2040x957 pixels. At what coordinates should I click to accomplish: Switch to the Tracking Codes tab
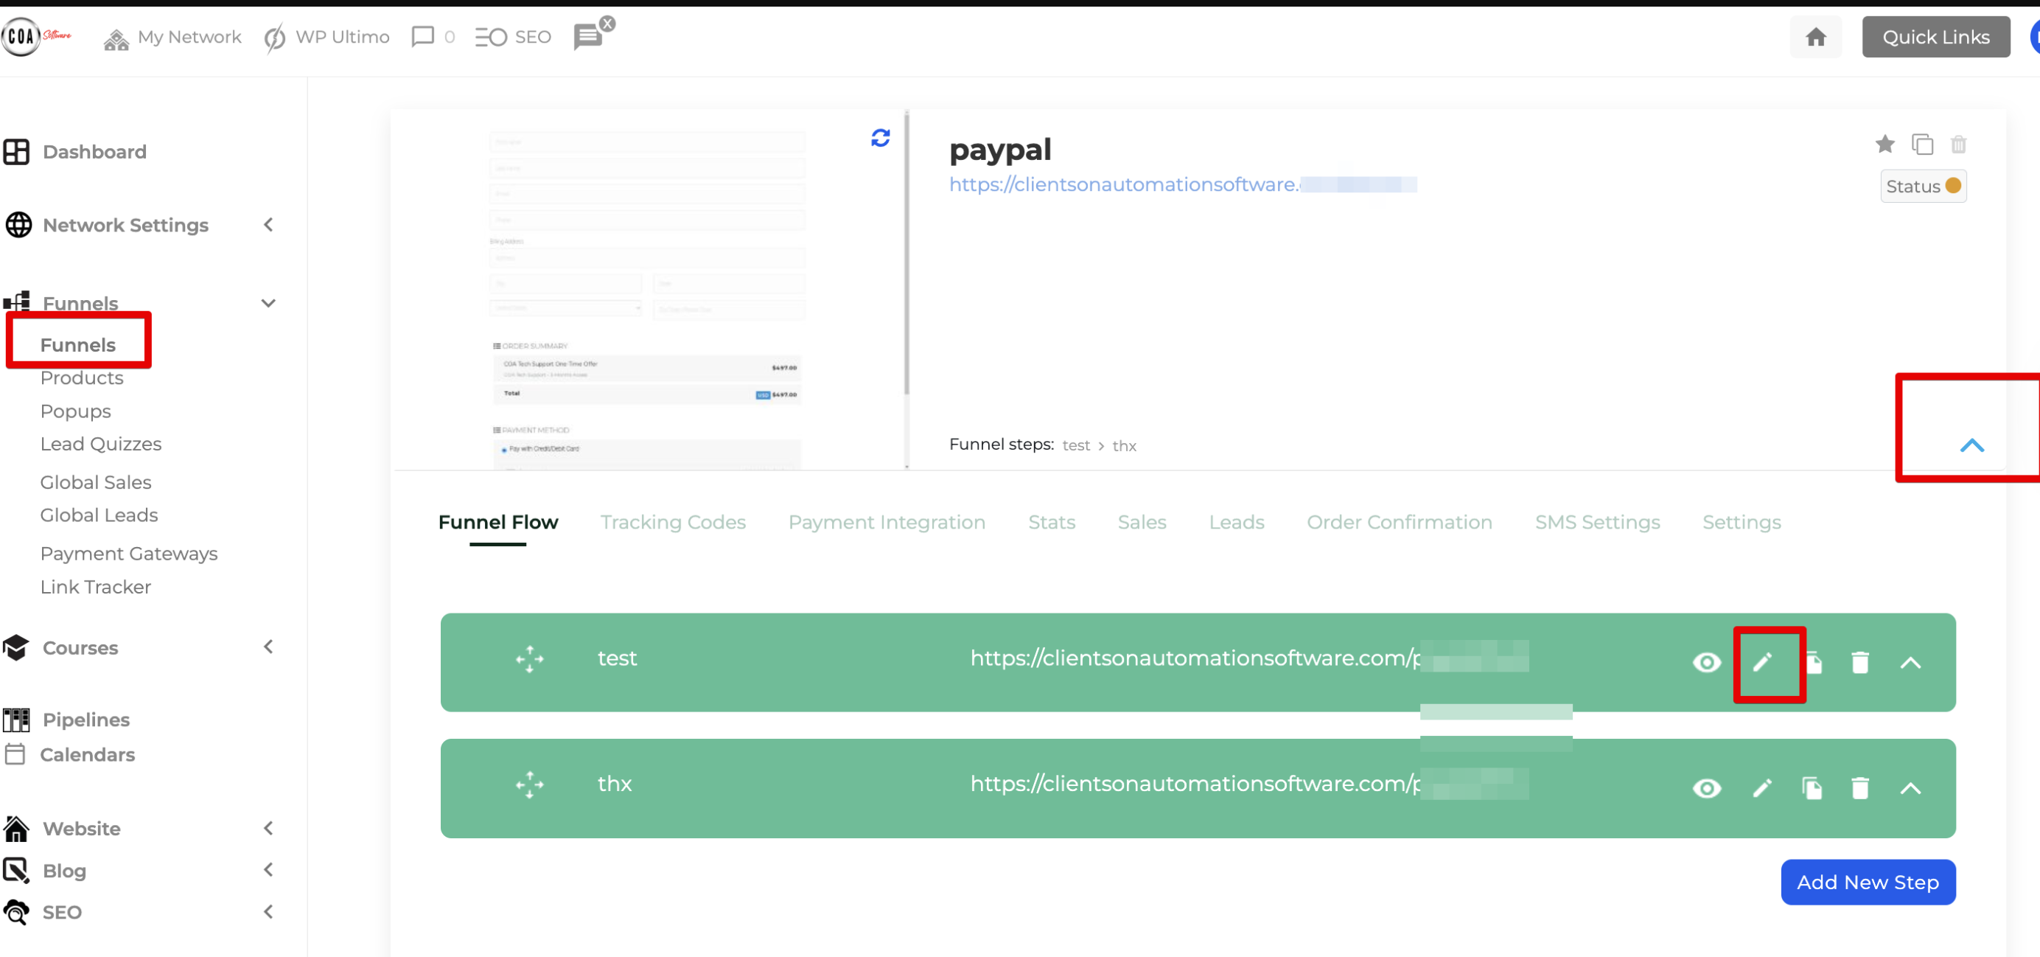(673, 522)
